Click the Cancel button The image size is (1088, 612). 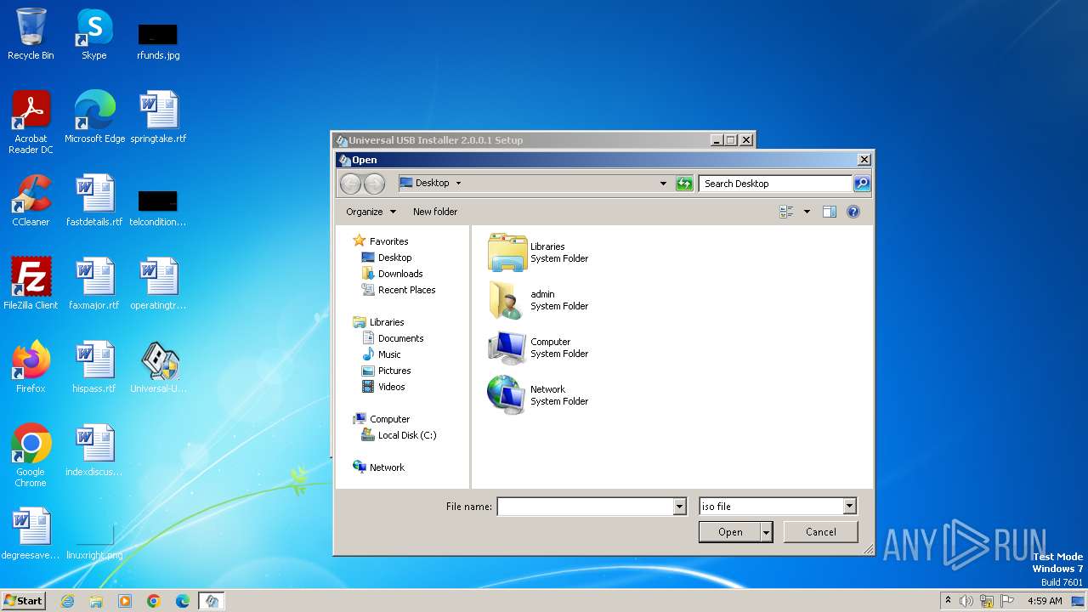pos(820,532)
